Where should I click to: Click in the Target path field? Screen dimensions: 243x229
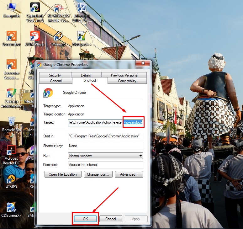(x=106, y=122)
